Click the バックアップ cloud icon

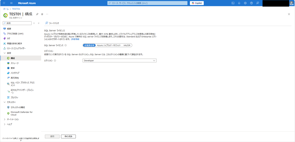[x=8, y=73]
